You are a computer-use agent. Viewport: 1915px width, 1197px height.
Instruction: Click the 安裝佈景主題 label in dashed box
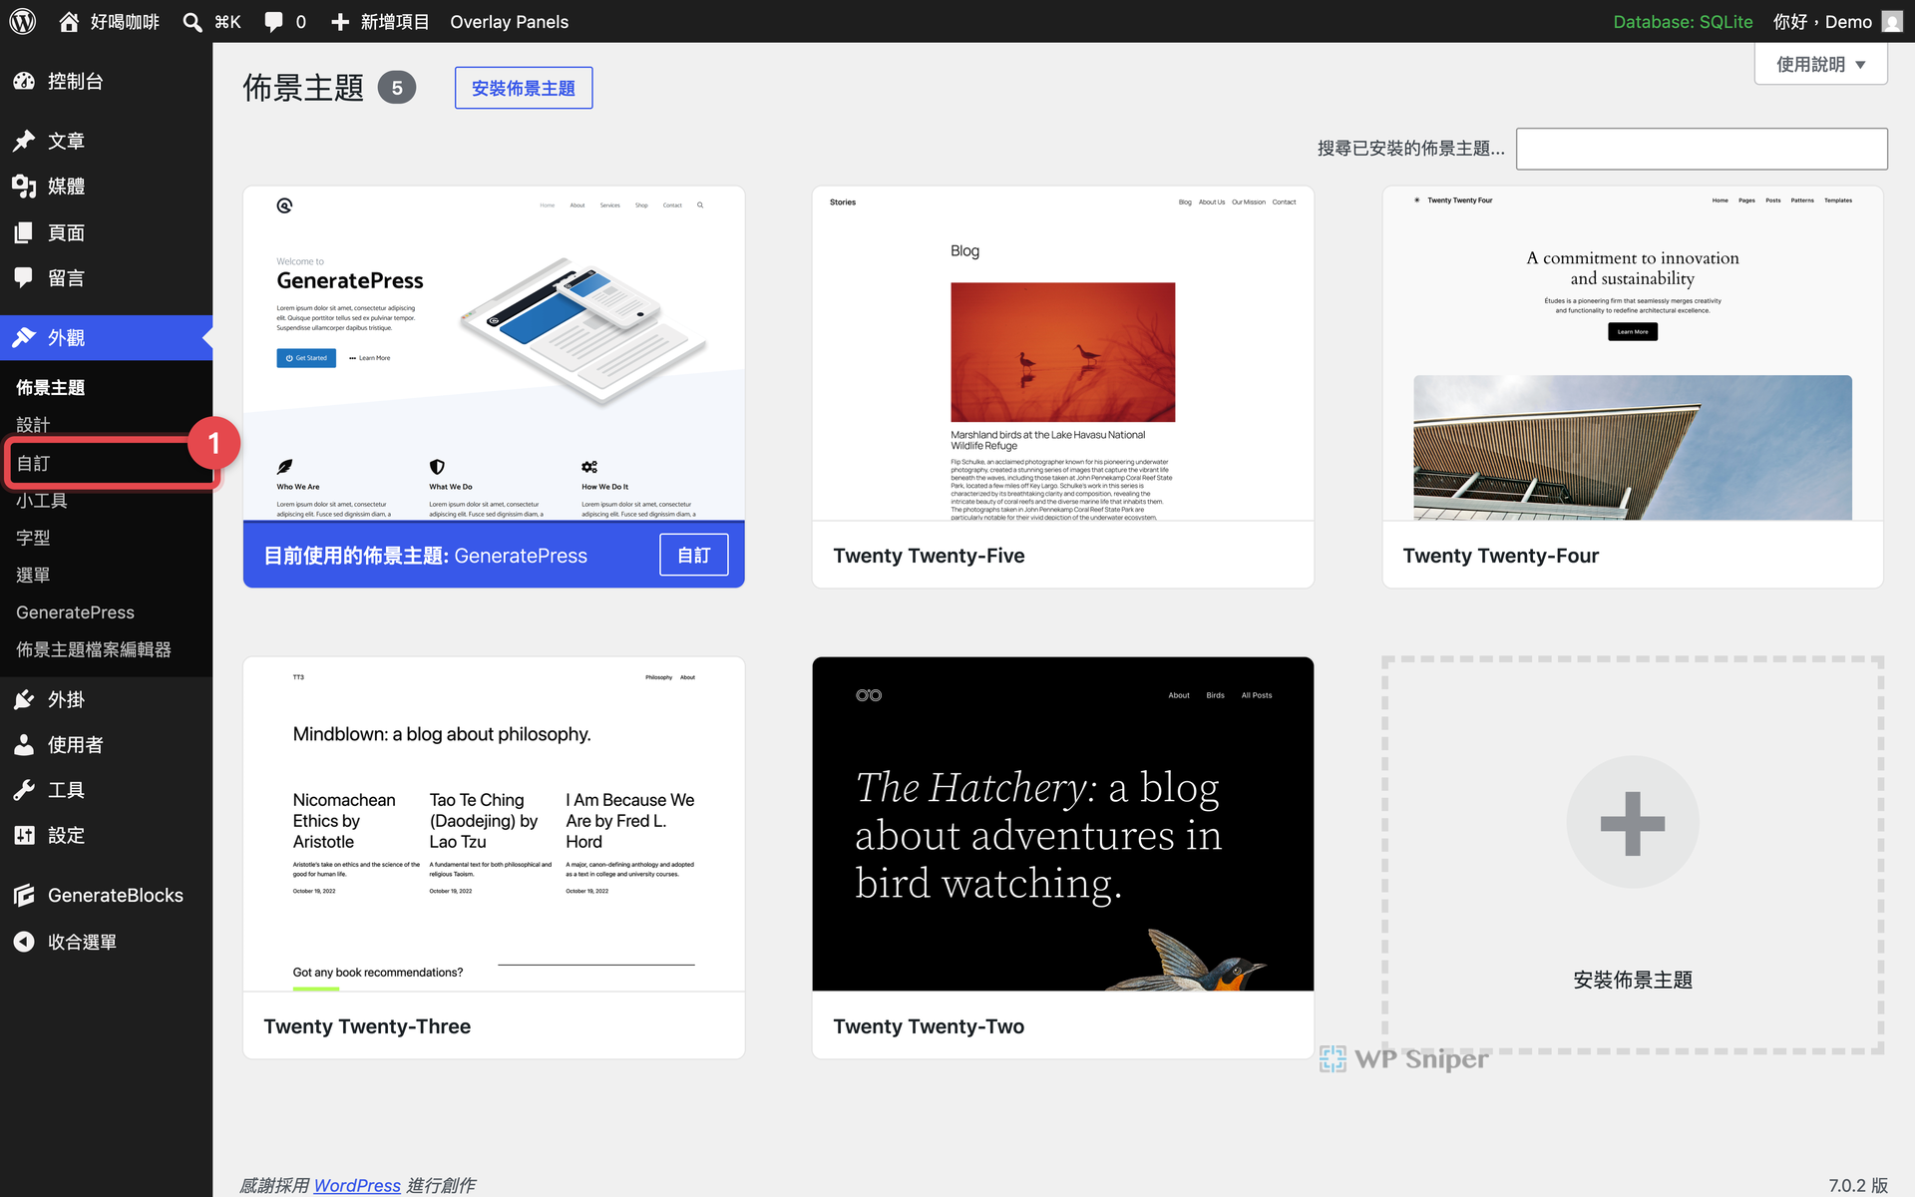click(1633, 980)
